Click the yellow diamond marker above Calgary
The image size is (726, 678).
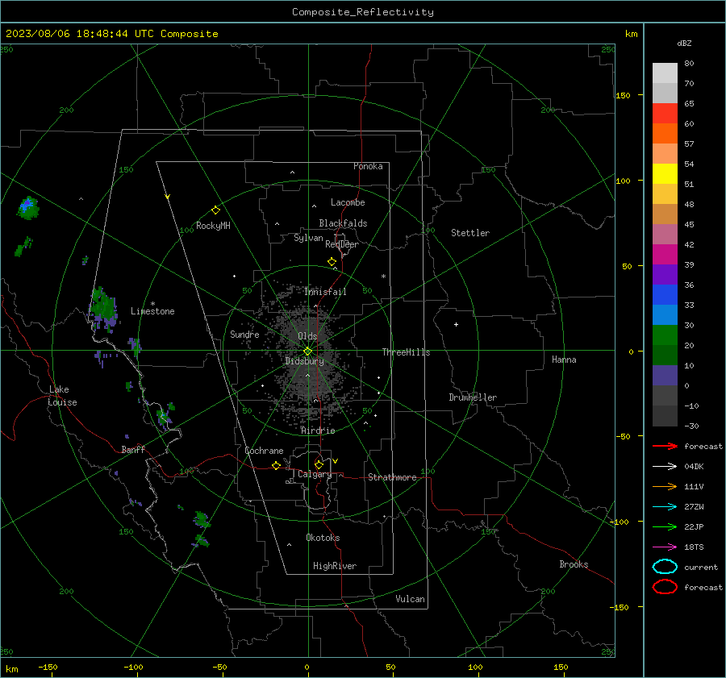click(x=319, y=464)
